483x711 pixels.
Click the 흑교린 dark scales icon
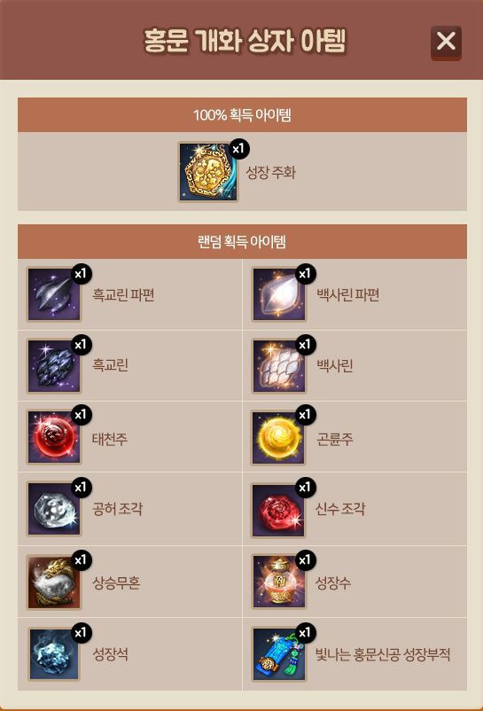click(x=54, y=365)
